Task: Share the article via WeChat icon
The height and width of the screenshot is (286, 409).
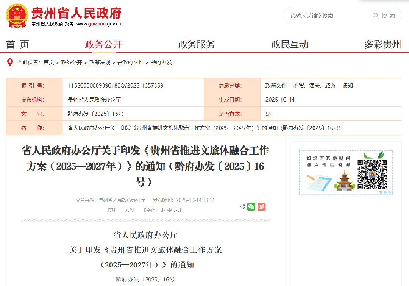Action: coord(251,206)
